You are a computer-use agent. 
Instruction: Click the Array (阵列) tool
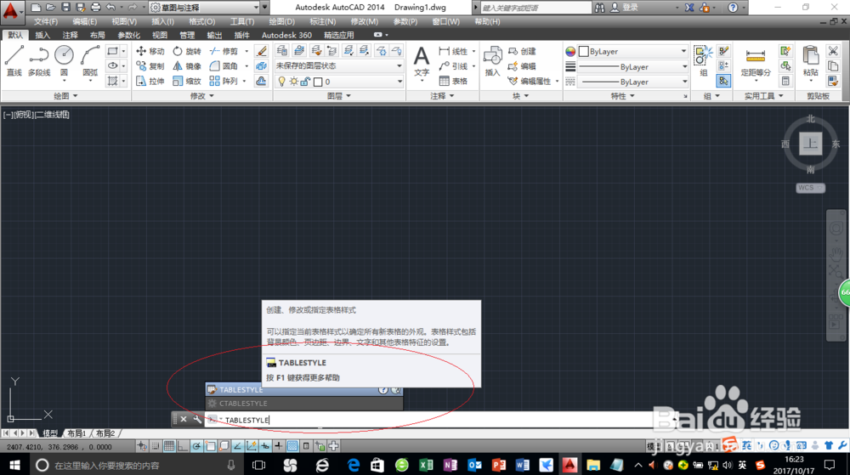tap(224, 81)
